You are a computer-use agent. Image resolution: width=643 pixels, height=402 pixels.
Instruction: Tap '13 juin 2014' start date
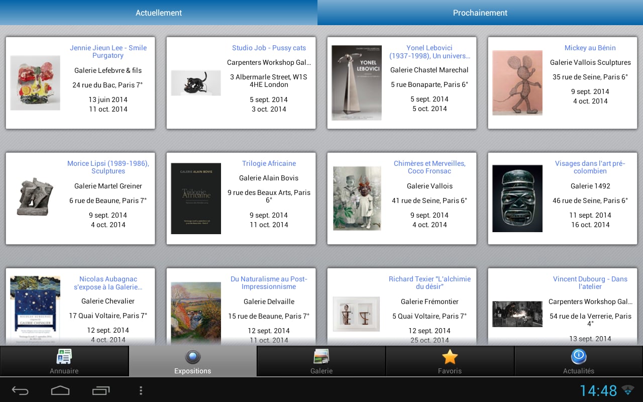pyautogui.click(x=108, y=99)
